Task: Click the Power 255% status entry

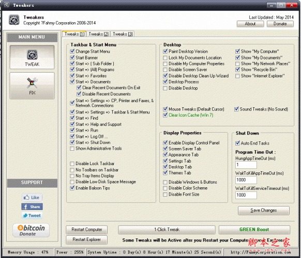Action: (x=70, y=252)
